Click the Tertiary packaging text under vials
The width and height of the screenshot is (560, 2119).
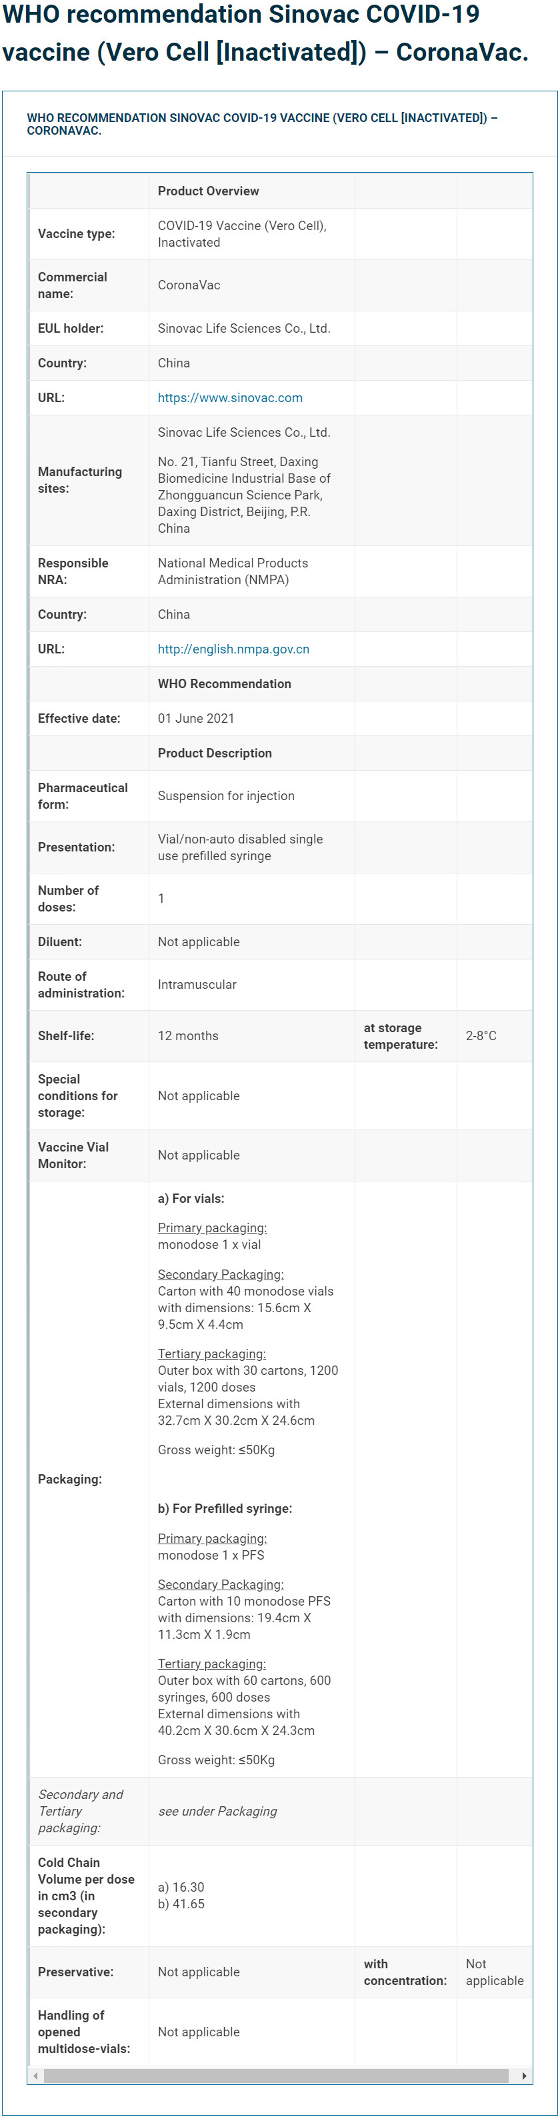(x=211, y=1353)
